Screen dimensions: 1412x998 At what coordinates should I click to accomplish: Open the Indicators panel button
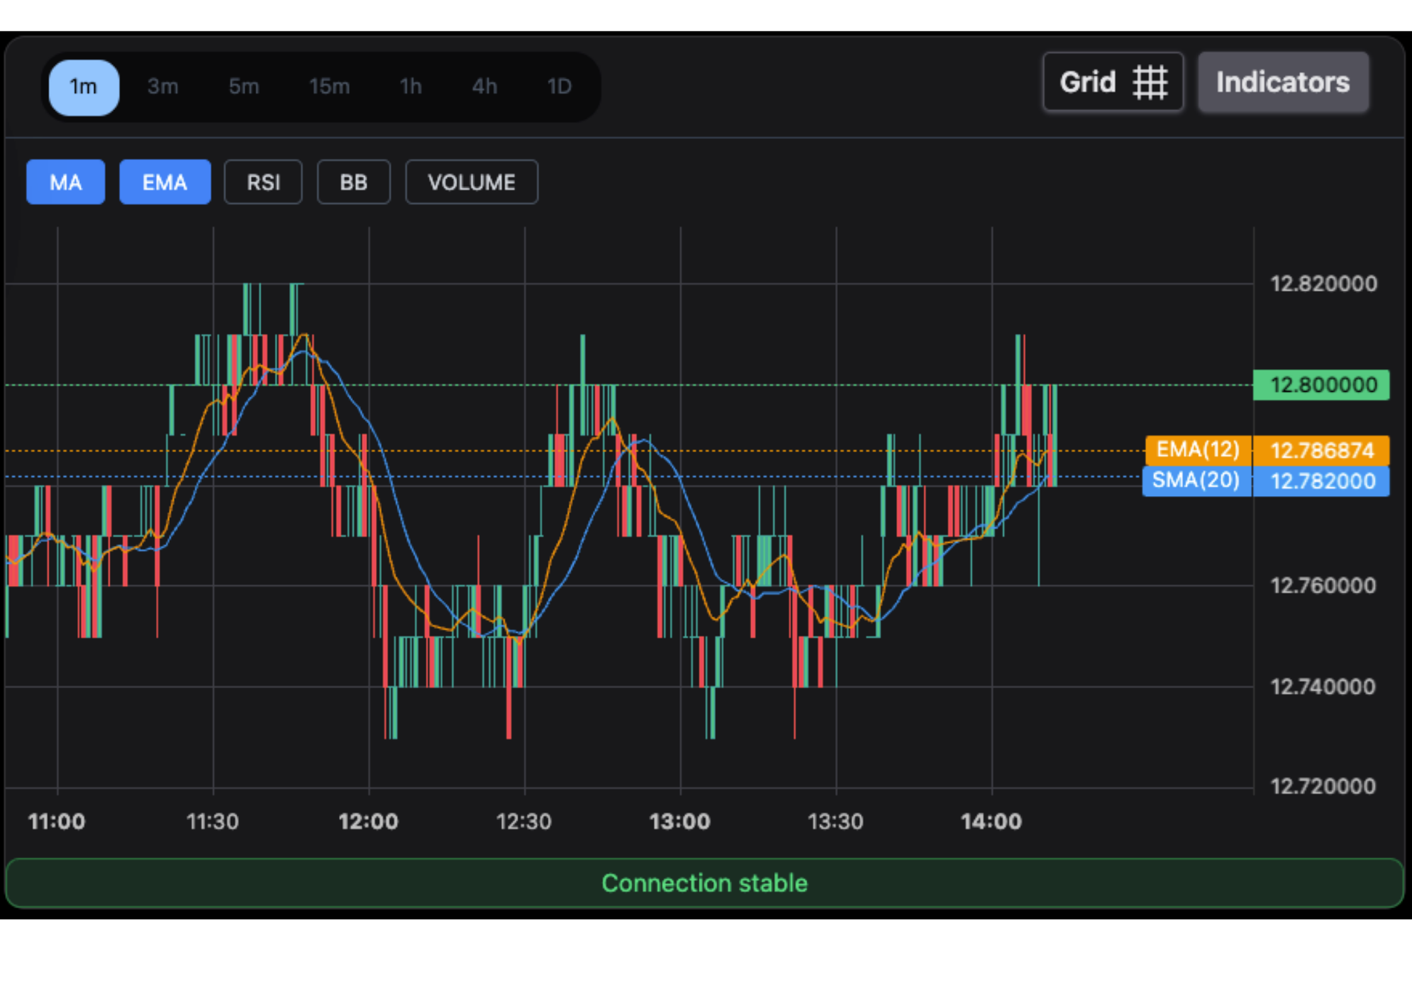coord(1282,82)
